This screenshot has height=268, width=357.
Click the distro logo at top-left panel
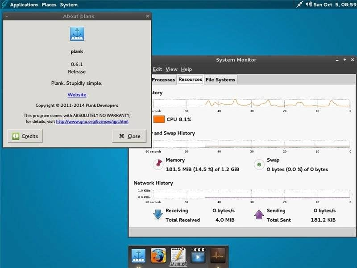click(4, 4)
